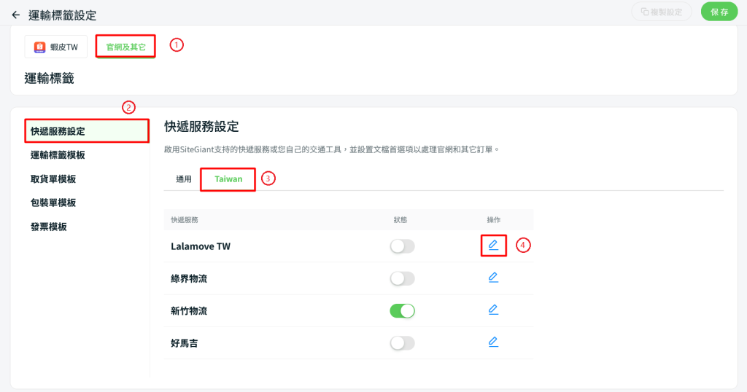Switch to the 官網及其它 tab
747x392 pixels.
click(x=125, y=47)
